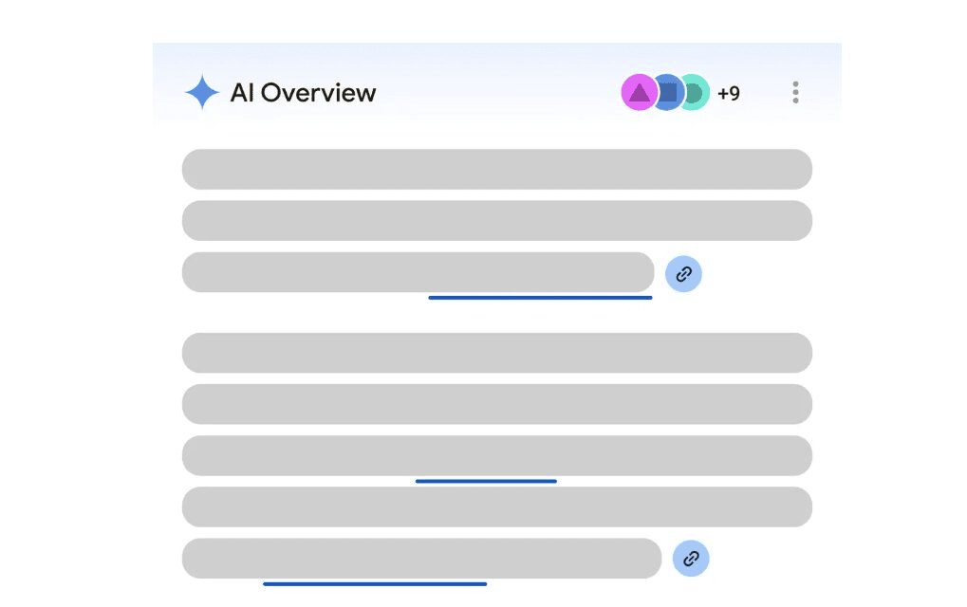Expand the +9 additional sources count
The image size is (967, 607).
pyautogui.click(x=728, y=93)
